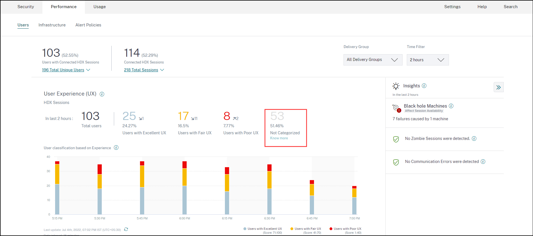The width and height of the screenshot is (533, 236).
Task: Expand 196 Total Unique Users chevron
Action: (x=88, y=70)
